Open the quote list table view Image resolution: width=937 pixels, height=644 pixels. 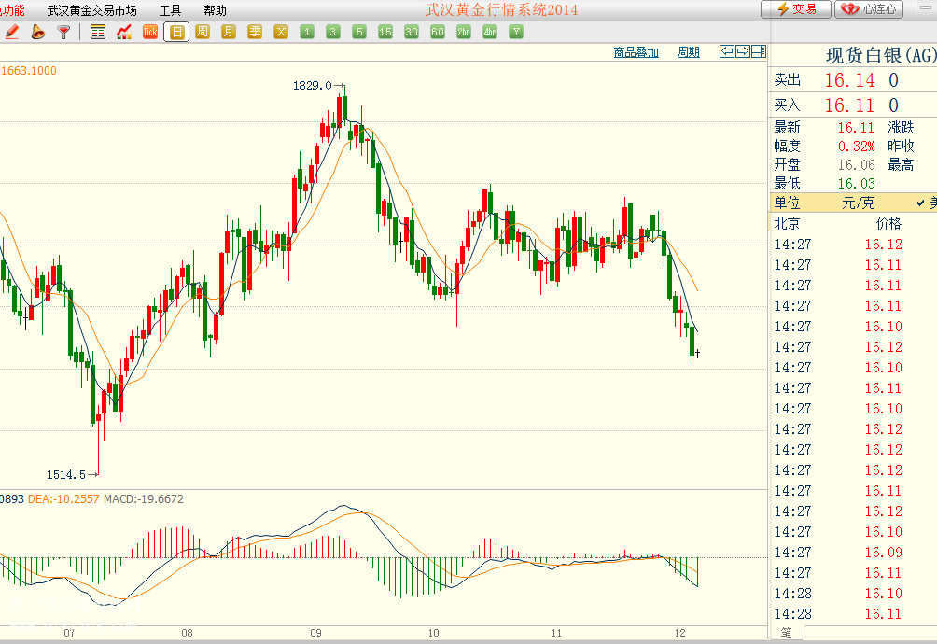tap(98, 32)
